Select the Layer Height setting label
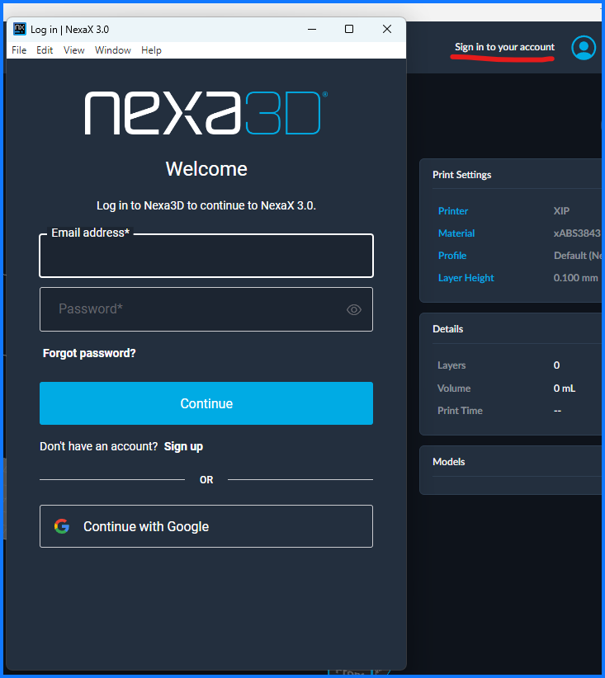This screenshot has width=605, height=678. 466,278
